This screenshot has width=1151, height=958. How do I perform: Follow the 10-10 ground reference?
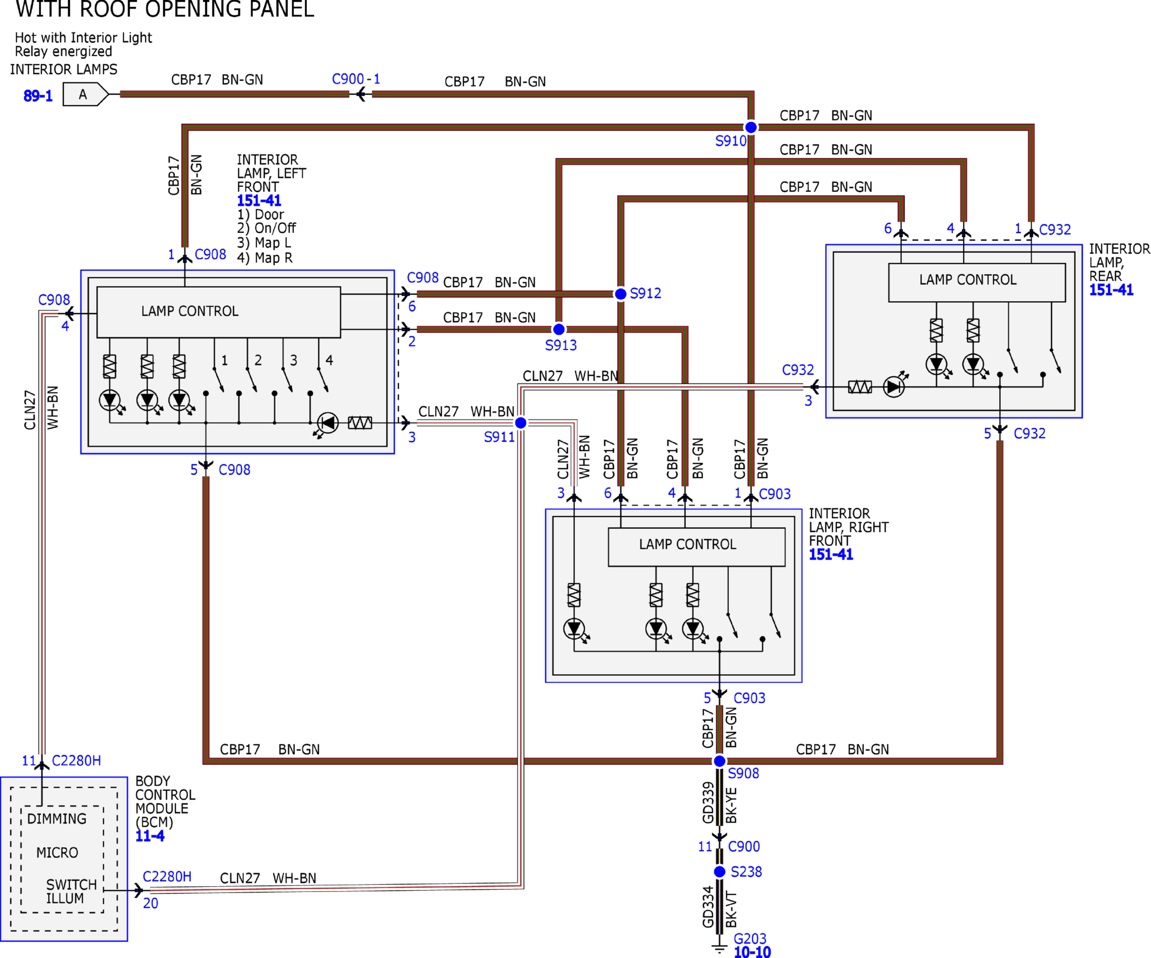tap(752, 952)
